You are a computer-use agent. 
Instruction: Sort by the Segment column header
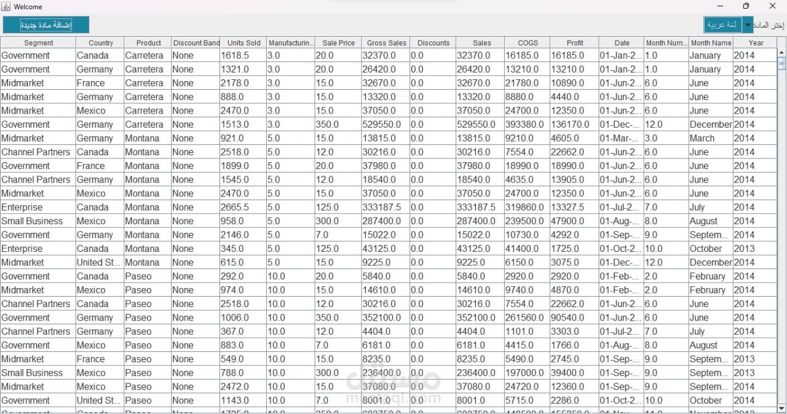click(38, 43)
